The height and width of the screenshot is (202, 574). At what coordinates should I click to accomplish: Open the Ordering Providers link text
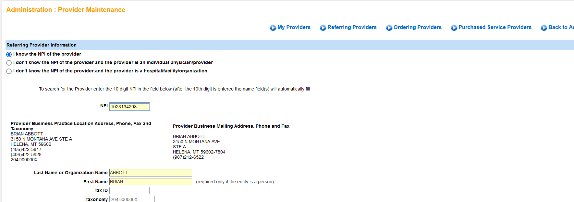coord(417,27)
